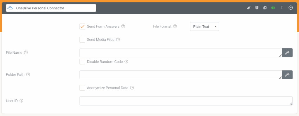Toggle the green connector enable switch

coord(273,8)
